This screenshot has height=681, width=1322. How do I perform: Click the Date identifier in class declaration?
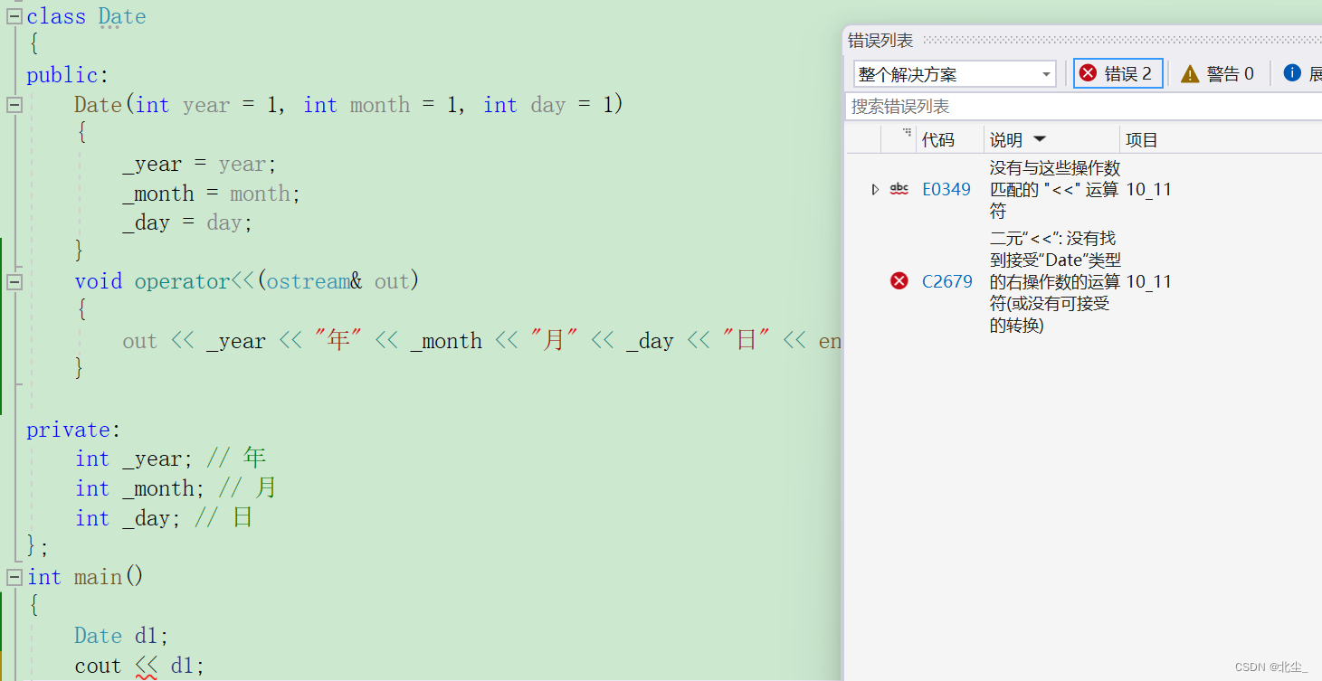pos(122,16)
